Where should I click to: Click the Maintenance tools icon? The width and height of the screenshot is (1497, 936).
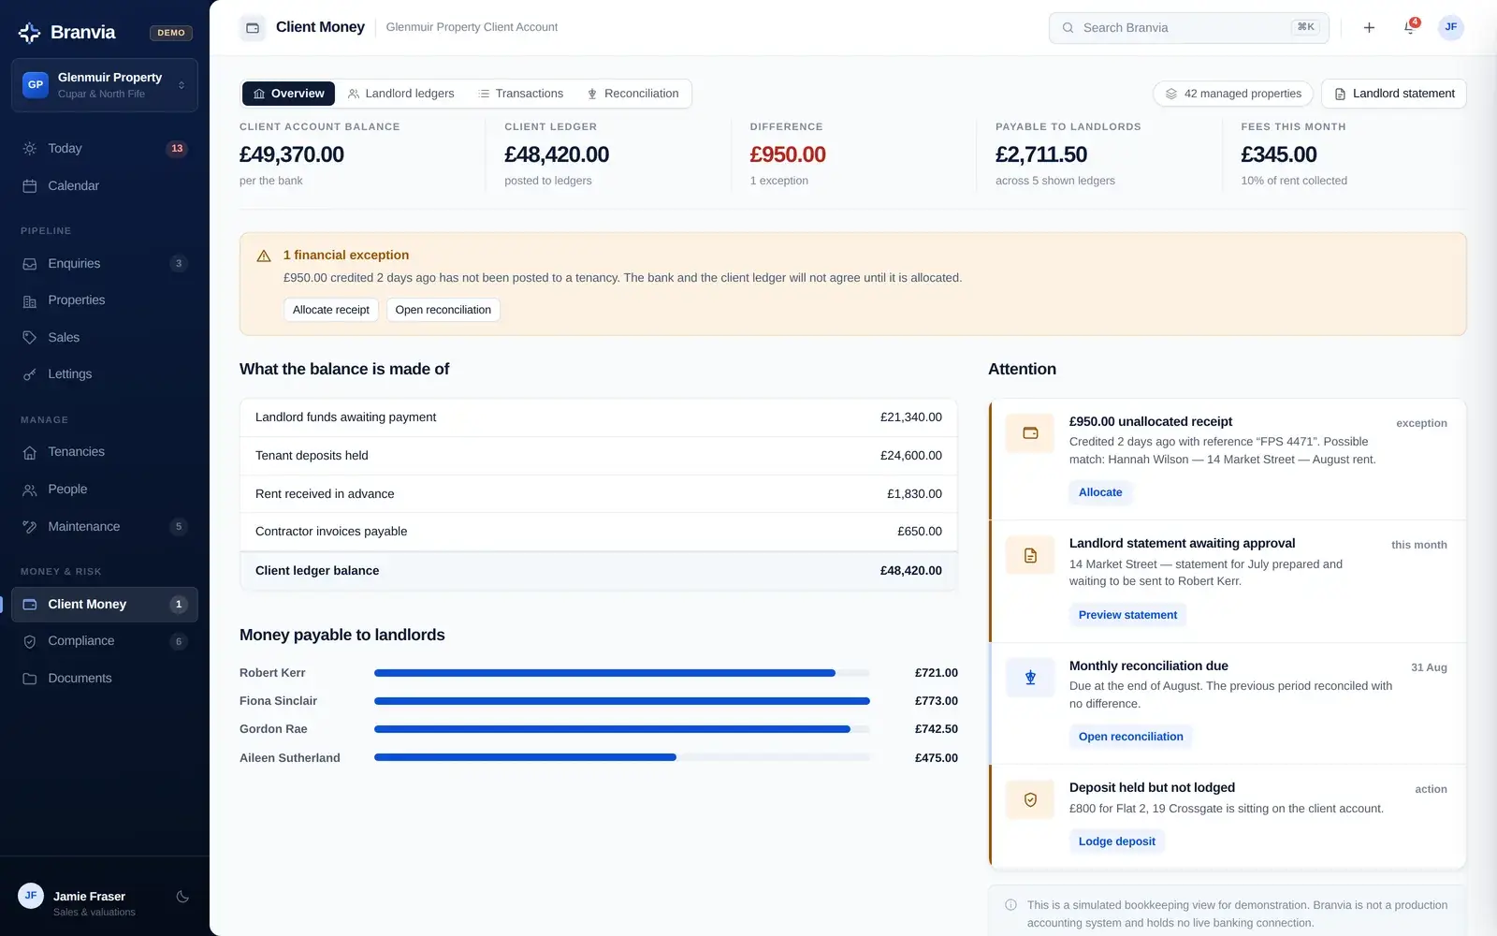point(30,527)
